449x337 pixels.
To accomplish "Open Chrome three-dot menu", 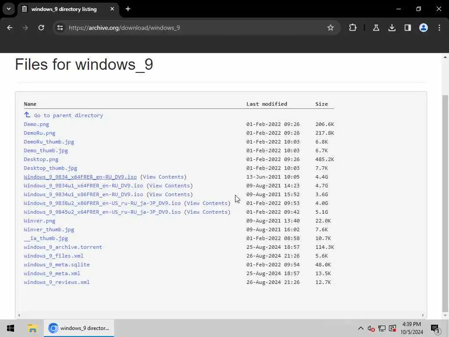I will (439, 28).
